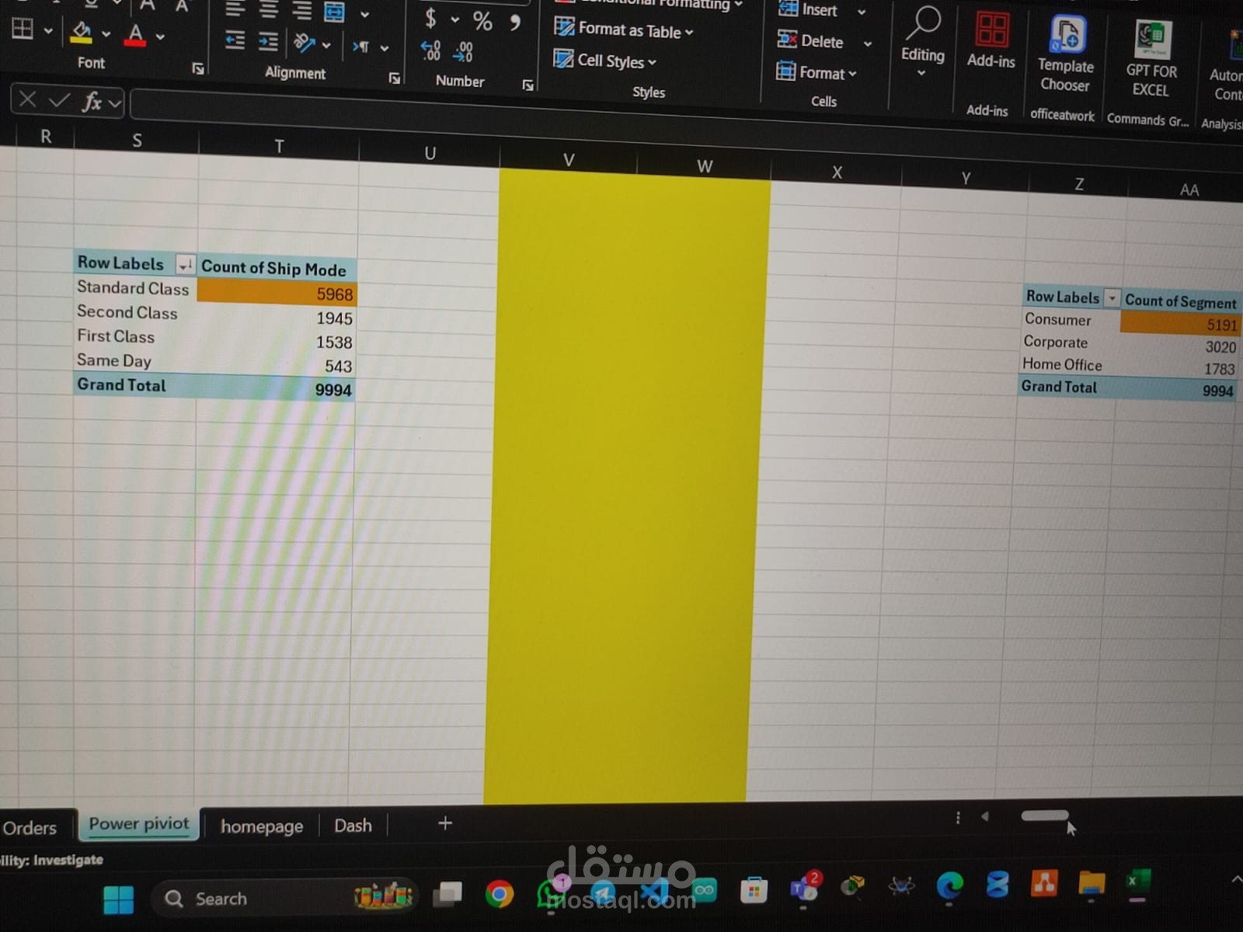Open the Cell Styles dropdown
The width and height of the screenshot is (1243, 932).
tap(604, 60)
